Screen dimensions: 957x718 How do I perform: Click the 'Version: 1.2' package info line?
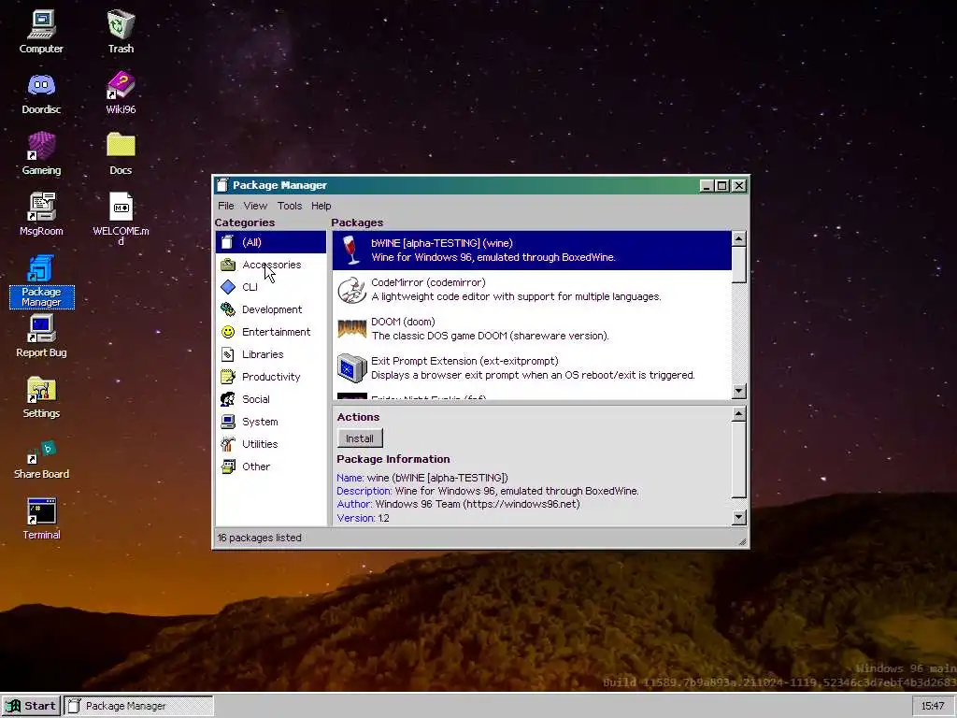point(364,518)
